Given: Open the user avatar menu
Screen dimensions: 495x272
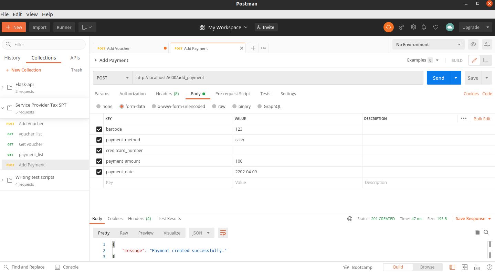Looking at the screenshot, I should pyautogui.click(x=450, y=27).
